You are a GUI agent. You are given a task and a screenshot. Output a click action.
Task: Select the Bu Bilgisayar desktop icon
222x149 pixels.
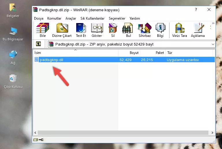(13, 34)
